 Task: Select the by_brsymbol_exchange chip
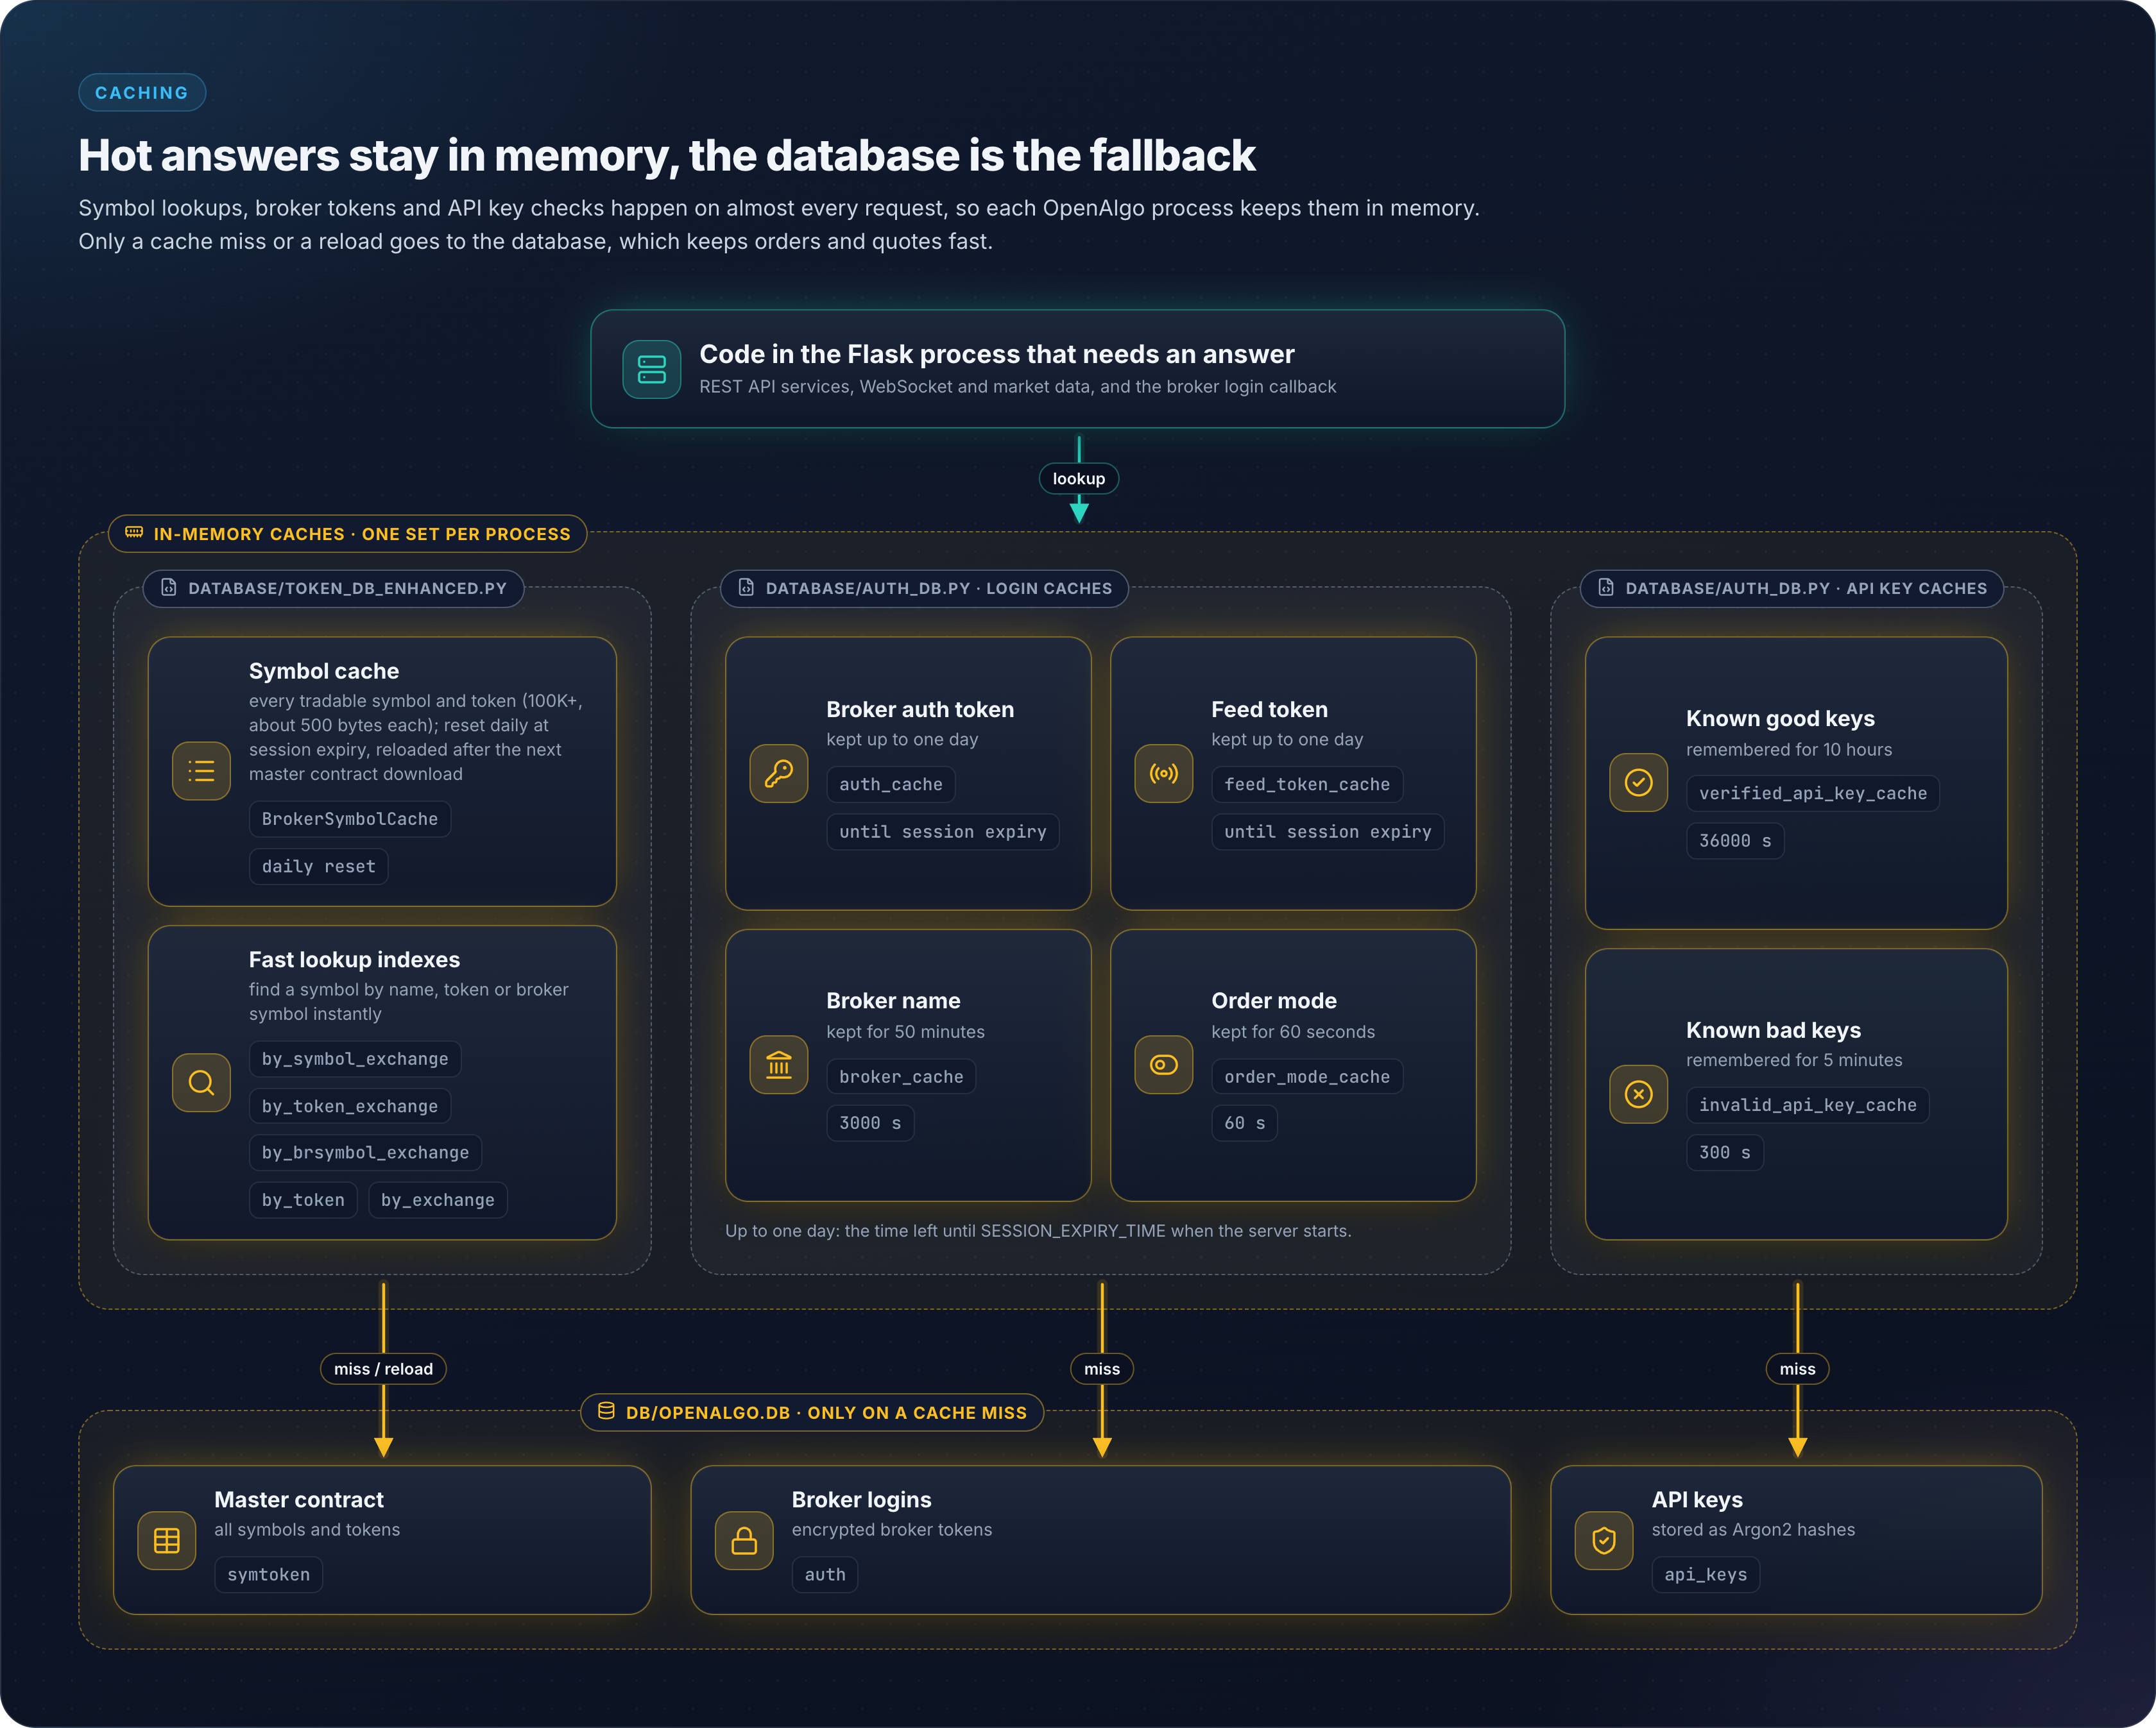[x=365, y=1153]
